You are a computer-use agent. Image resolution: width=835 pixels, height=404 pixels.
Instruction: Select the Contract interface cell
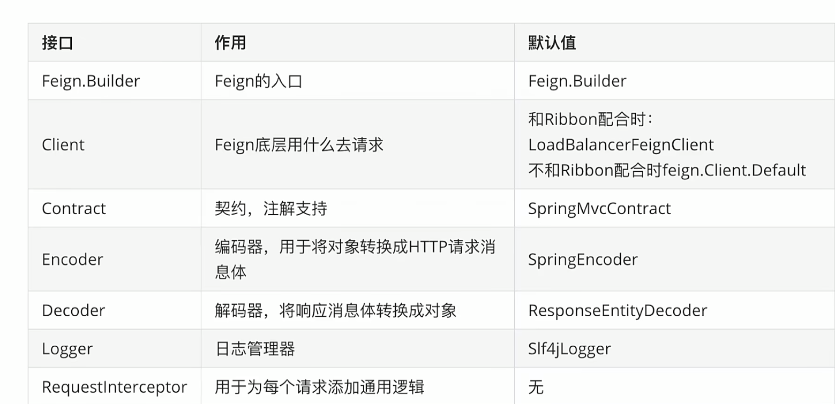74,208
